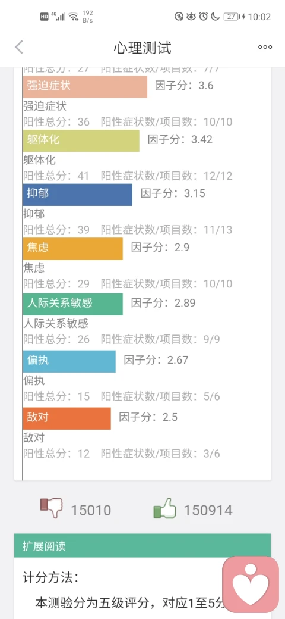Tap the 150914 like count
Viewport: 285px width, 619px height.
pos(208,511)
